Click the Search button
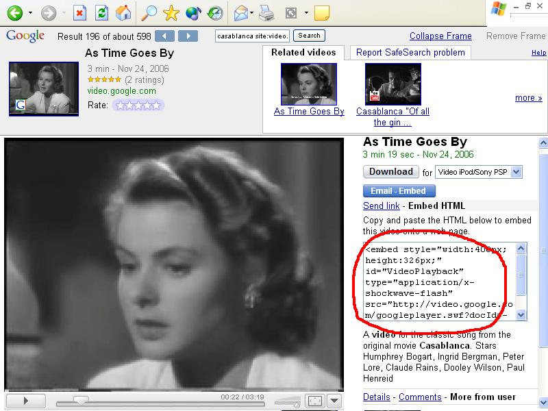 tap(309, 36)
